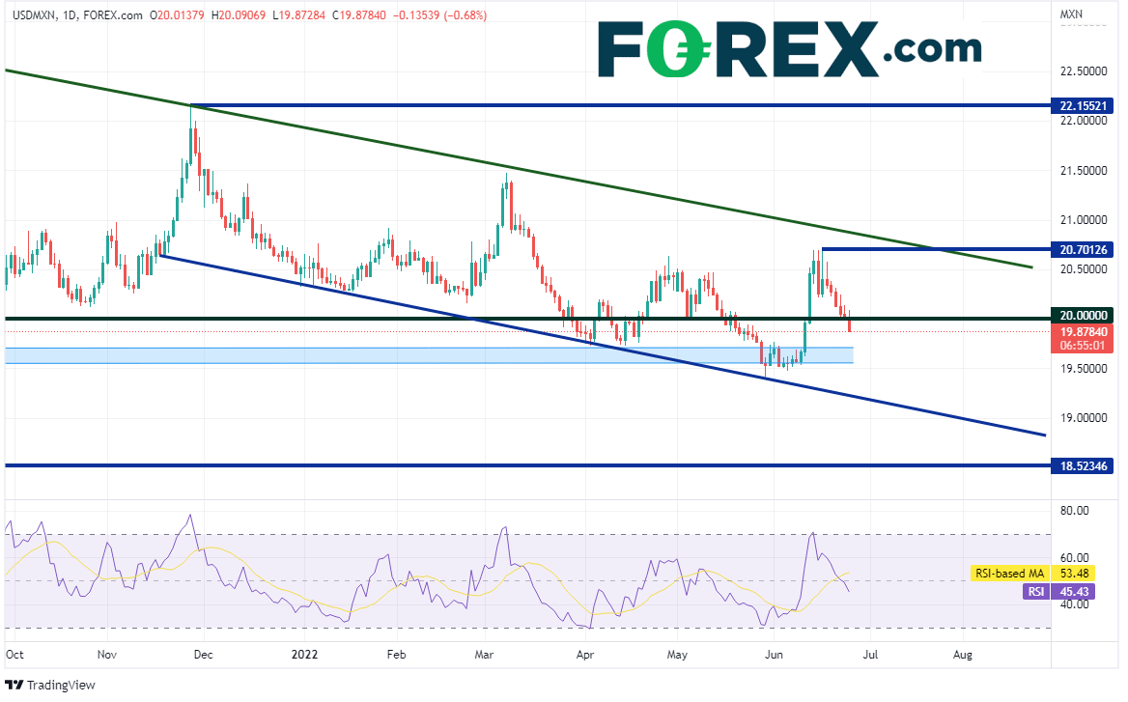Open the TradingView link text
The width and height of the screenshot is (1128, 702).
pos(61,685)
